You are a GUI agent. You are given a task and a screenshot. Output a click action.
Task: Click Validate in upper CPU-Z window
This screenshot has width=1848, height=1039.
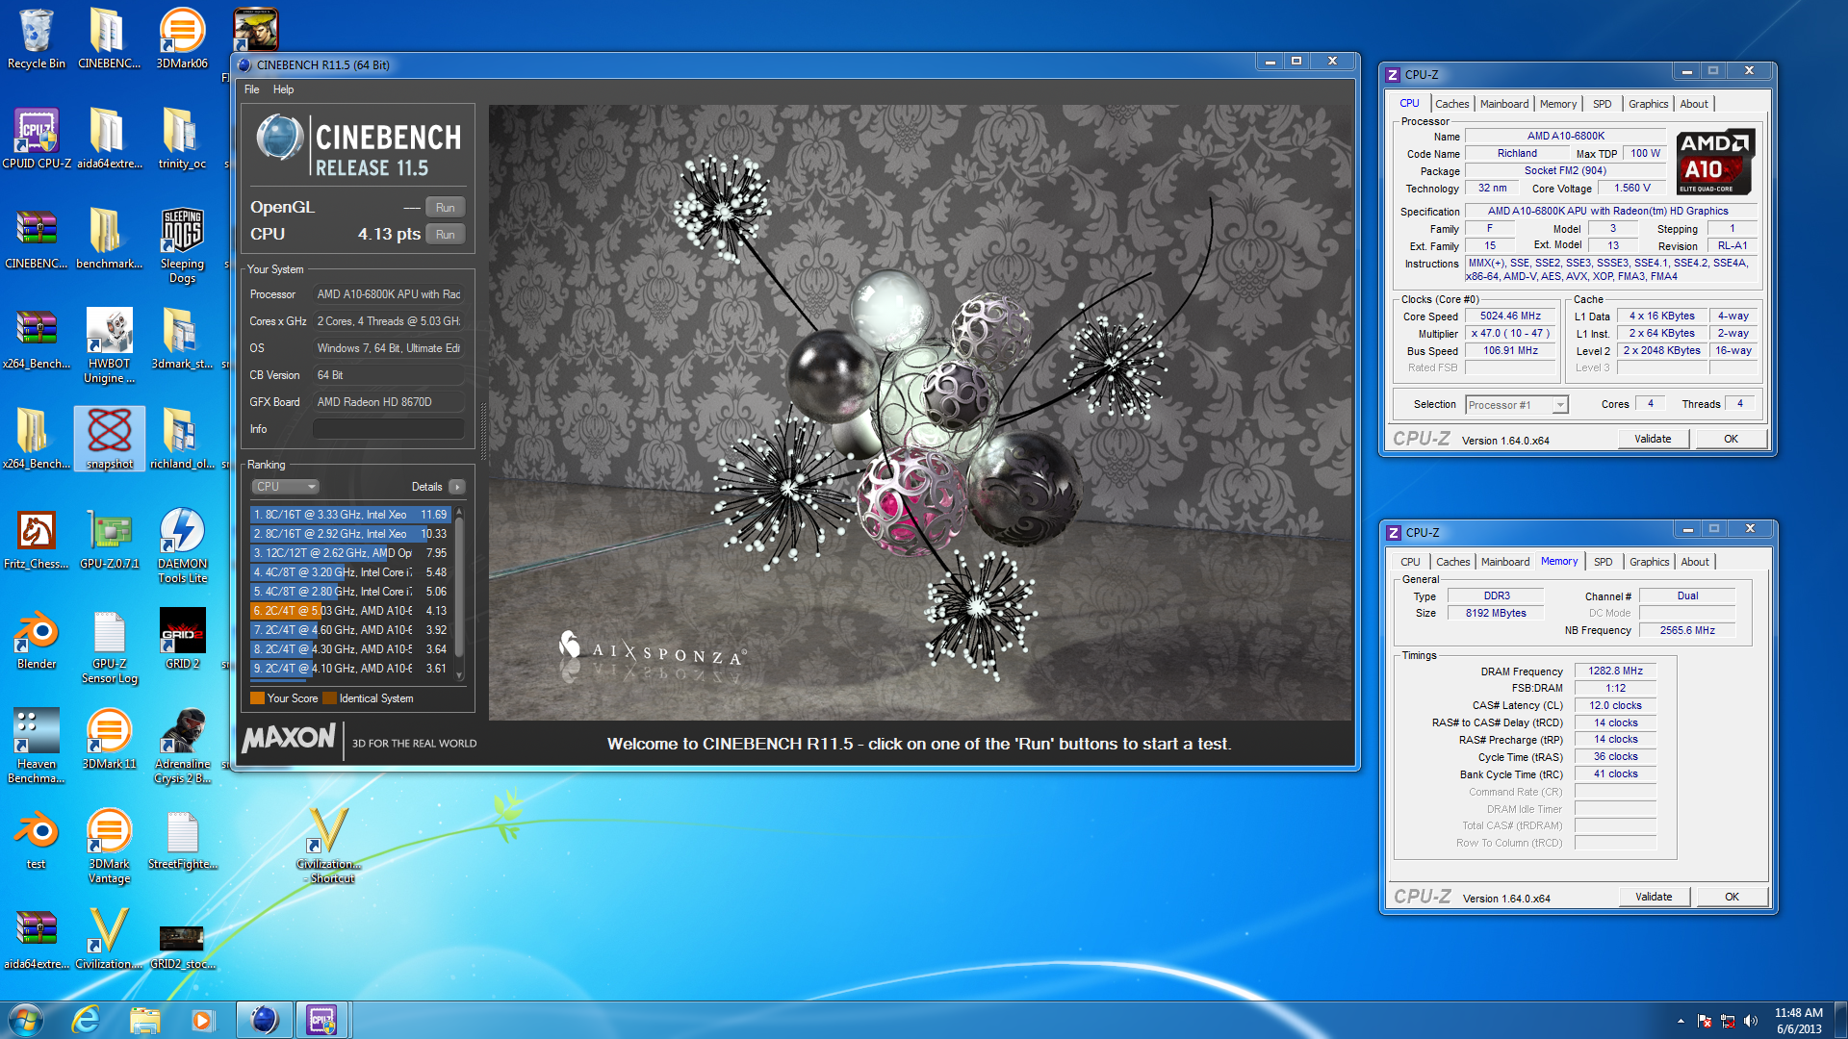tap(1653, 439)
